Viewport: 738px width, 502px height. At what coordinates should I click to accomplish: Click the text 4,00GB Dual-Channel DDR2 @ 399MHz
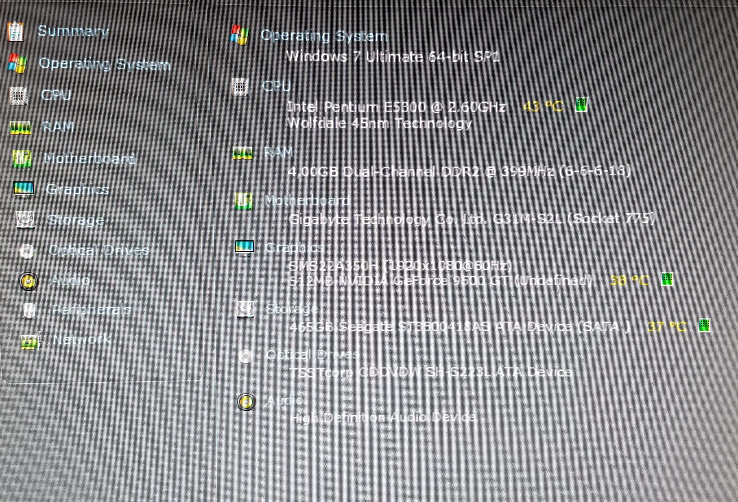tap(421, 171)
